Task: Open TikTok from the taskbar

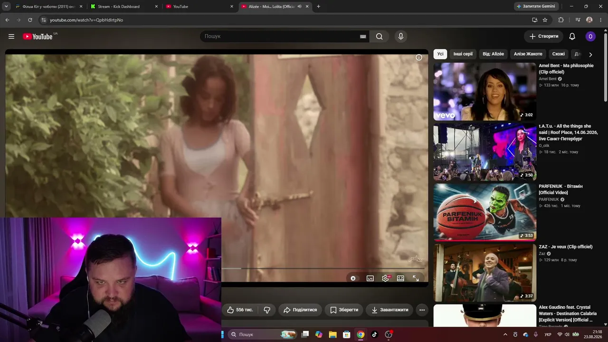Action: coord(374,334)
